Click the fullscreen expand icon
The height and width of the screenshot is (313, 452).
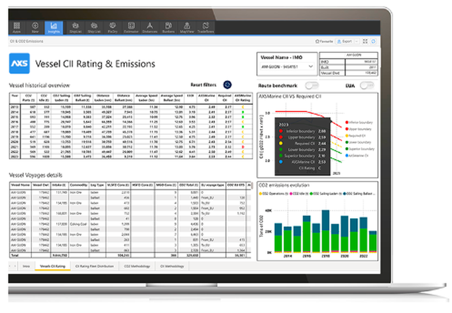tap(365, 41)
